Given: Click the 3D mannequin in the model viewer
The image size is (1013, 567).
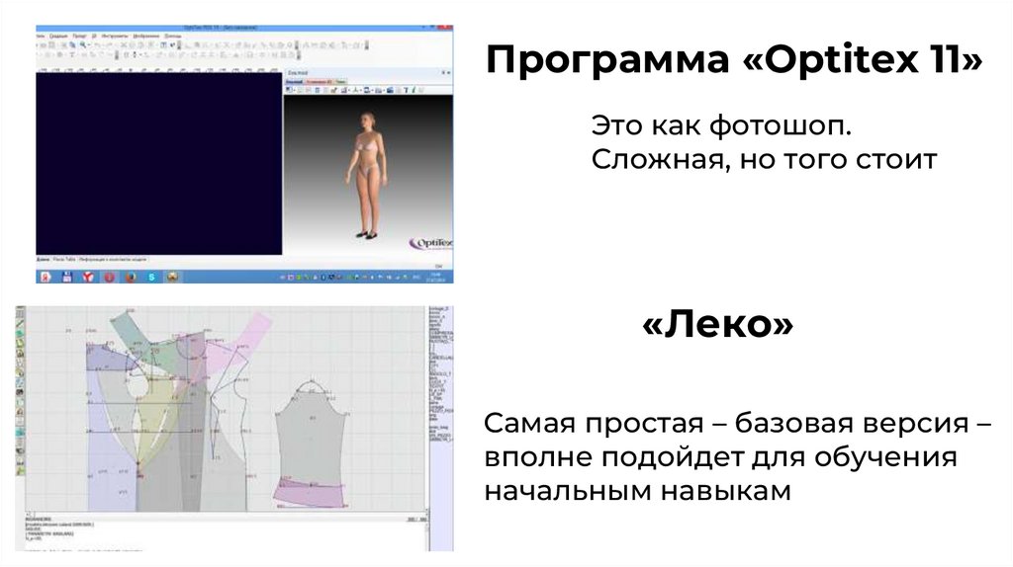Looking at the screenshot, I should coord(368,176).
